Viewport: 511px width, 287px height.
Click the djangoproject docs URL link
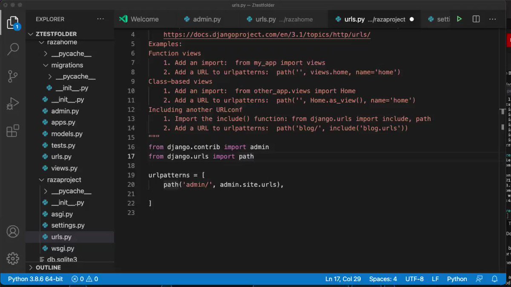pos(267,34)
